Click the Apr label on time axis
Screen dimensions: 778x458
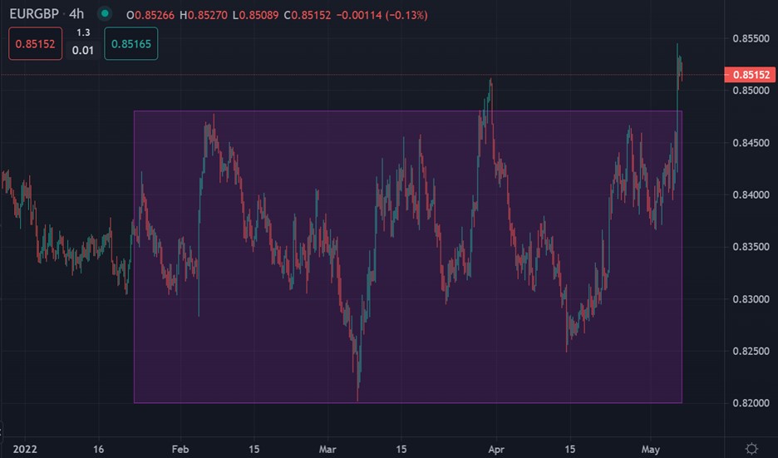(x=496, y=449)
